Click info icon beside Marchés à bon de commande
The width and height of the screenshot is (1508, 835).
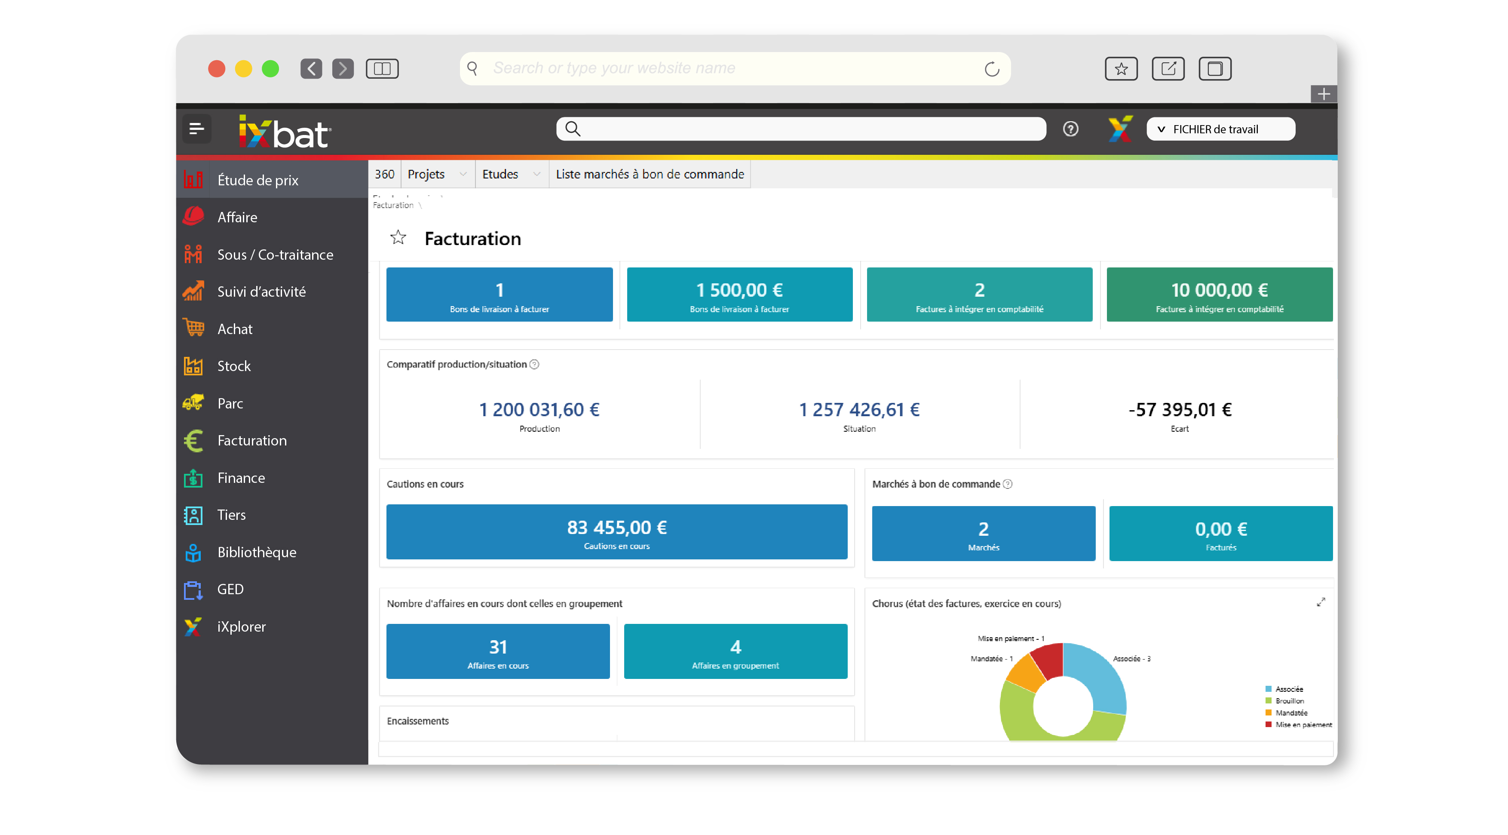pyautogui.click(x=1008, y=484)
